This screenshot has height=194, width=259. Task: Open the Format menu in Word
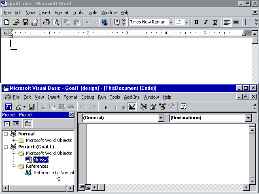[62, 13]
